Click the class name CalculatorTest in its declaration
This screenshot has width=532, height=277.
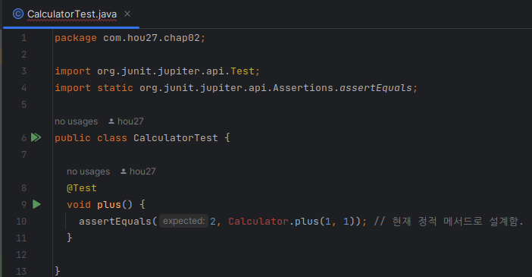pos(176,138)
